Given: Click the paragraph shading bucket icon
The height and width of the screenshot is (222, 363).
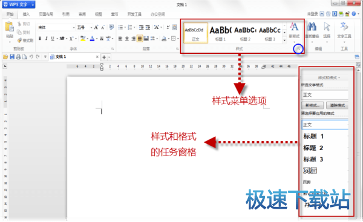Looking at the screenshot, I should 164,39.
